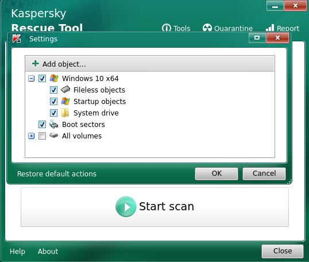Click the Report bar chart icon
Viewport: 309px width, 262px height.
pyautogui.click(x=270, y=28)
